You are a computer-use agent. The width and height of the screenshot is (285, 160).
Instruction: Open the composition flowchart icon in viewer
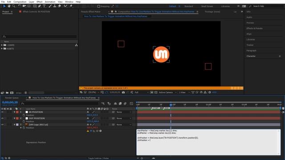pos(205,92)
